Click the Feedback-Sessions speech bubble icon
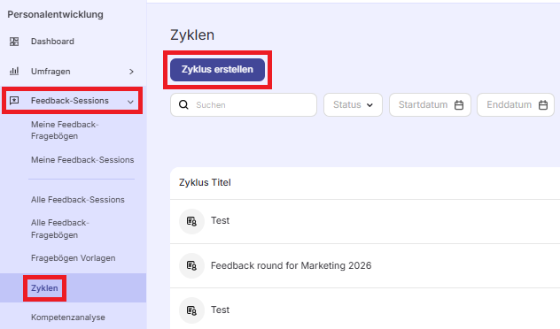Viewport: 560px width, 329px height. (14, 101)
